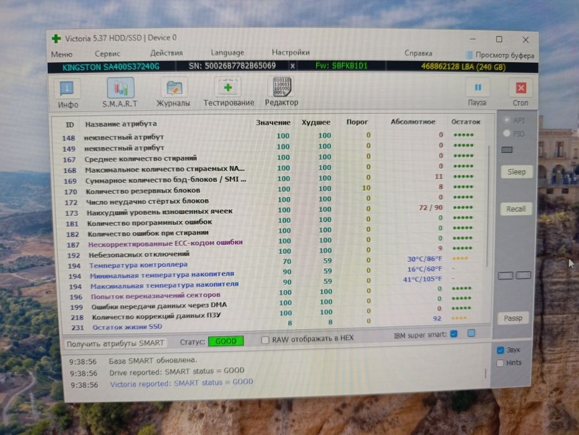Viewport: 579px width, 435px height.
Task: Toggle the unchecked box after IBM super smart
Action: pyautogui.click(x=471, y=333)
